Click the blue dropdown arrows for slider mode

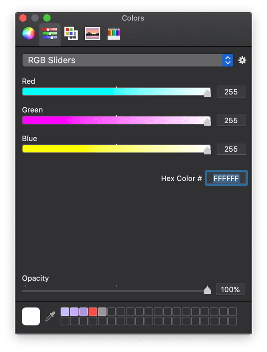[x=228, y=60]
